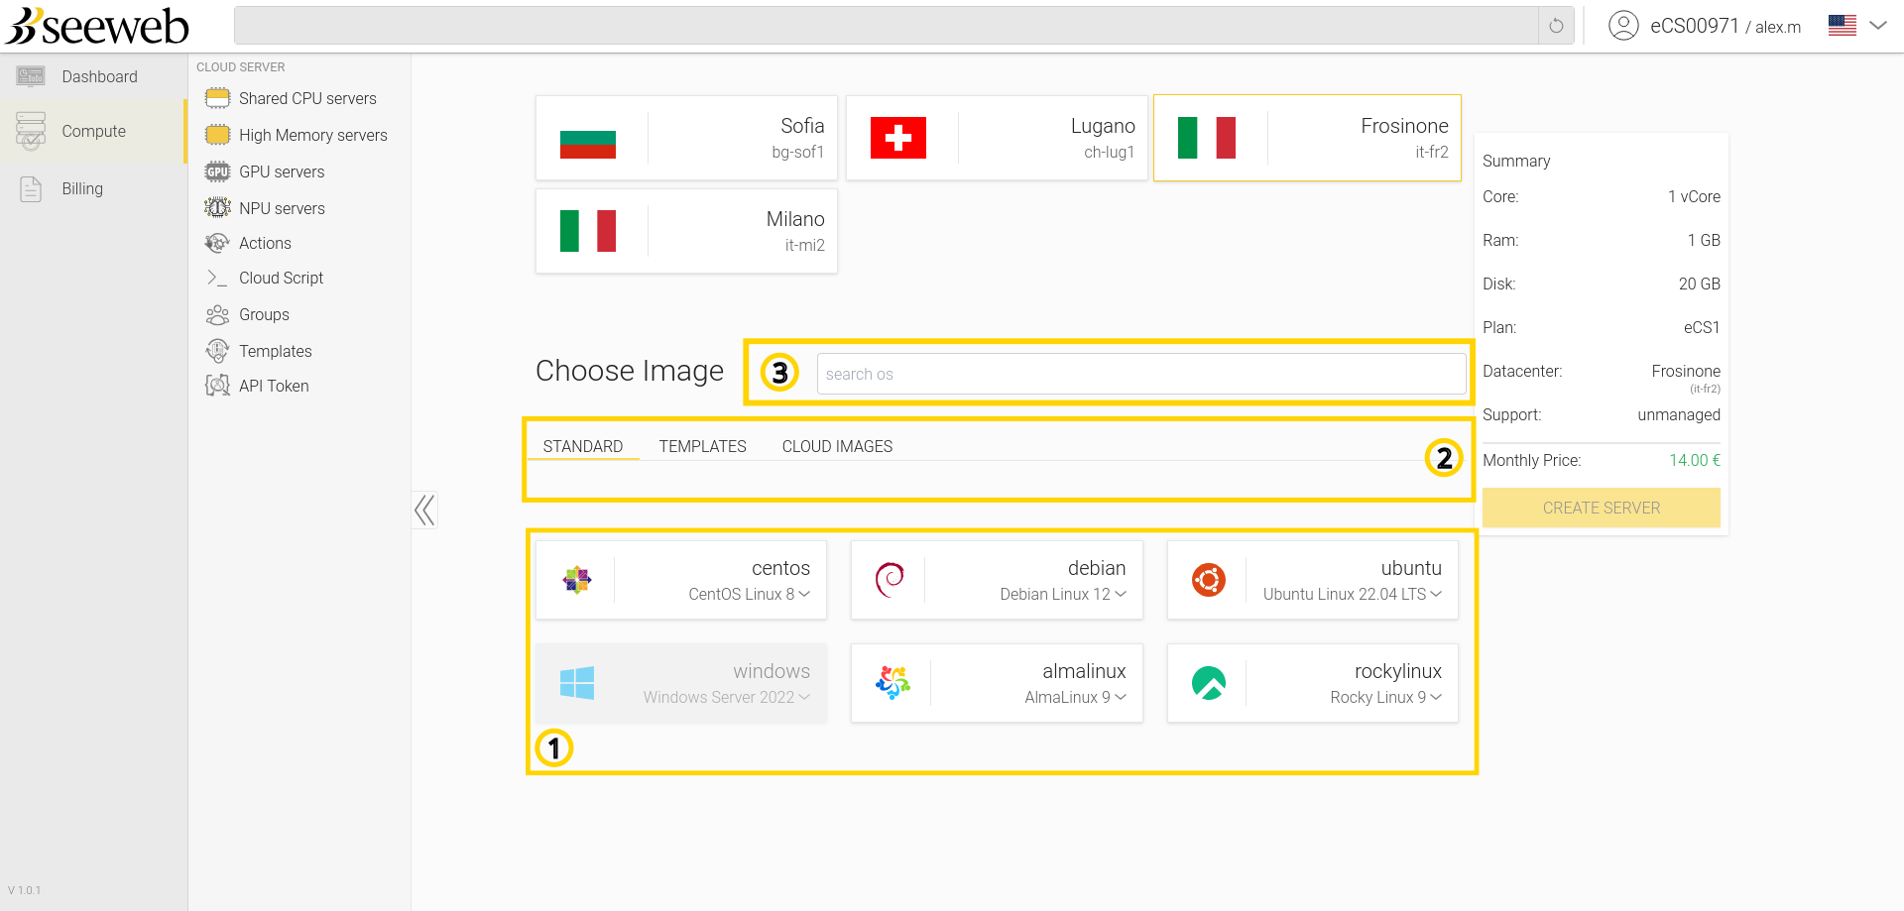1904x911 pixels.
Task: Open the Cloud Script label
Action: pos(281,278)
